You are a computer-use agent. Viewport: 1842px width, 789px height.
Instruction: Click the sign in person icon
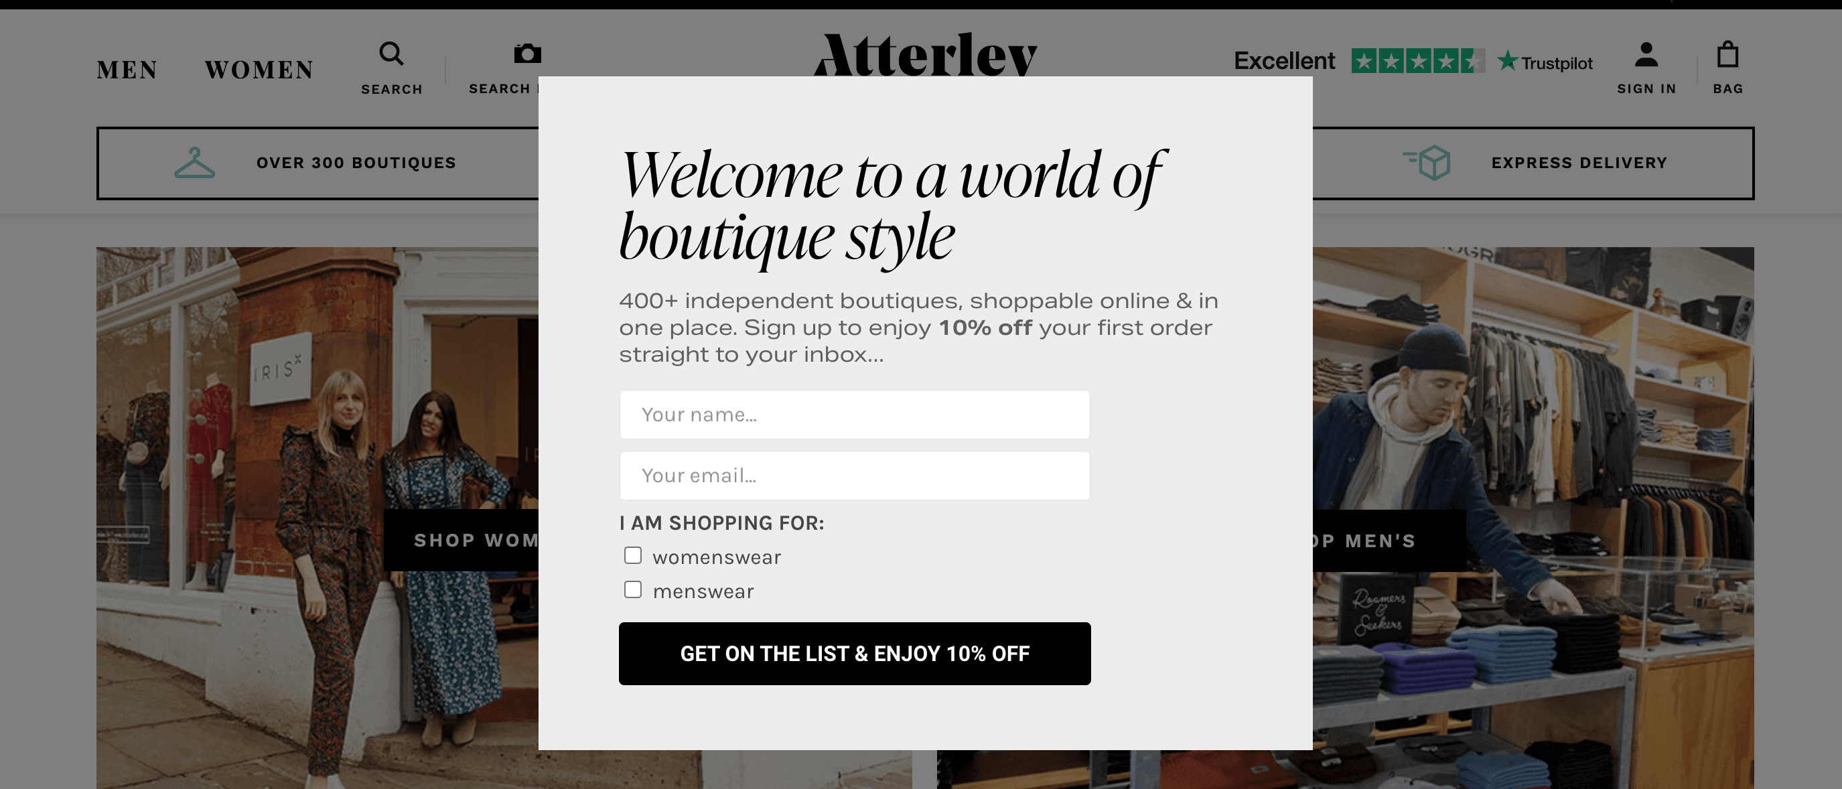click(x=1646, y=54)
